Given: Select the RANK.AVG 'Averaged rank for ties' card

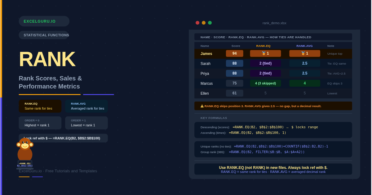Looking at the screenshot, I should 86,106.
